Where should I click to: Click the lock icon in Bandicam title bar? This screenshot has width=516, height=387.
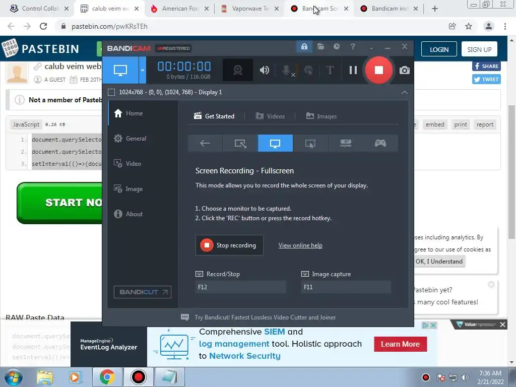(x=304, y=47)
